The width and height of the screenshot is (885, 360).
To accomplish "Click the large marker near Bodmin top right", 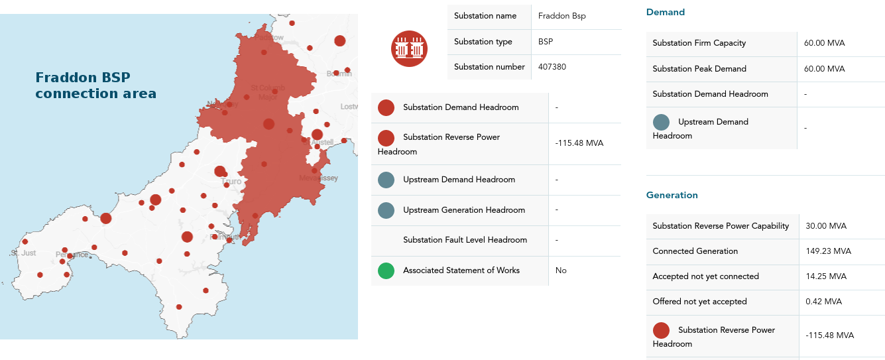I will (x=340, y=40).
